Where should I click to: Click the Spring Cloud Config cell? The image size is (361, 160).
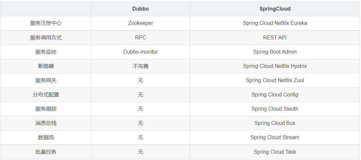tap(275, 95)
